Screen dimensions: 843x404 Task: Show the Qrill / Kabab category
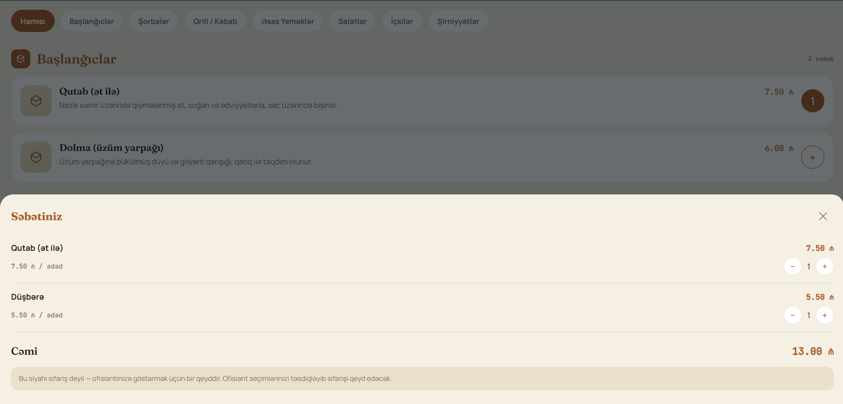pos(215,21)
